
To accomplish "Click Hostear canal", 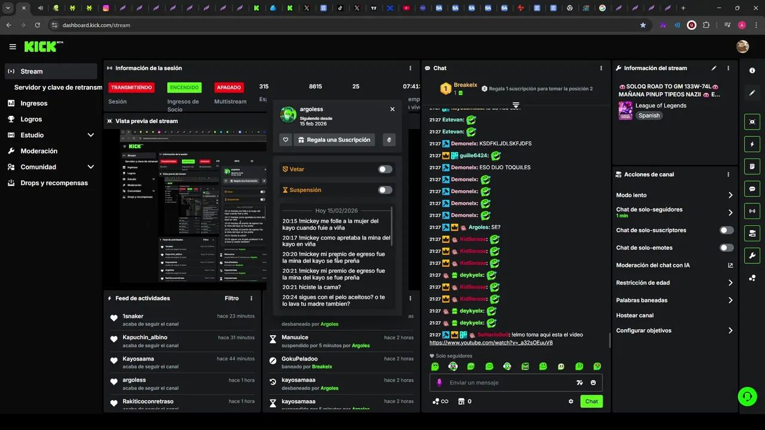I will pyautogui.click(x=635, y=315).
